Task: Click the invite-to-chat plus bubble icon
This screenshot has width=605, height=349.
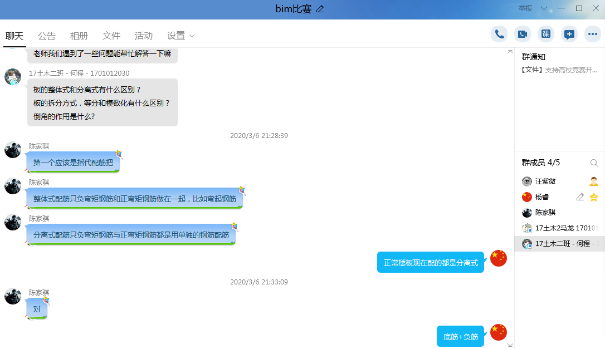Action: [569, 34]
